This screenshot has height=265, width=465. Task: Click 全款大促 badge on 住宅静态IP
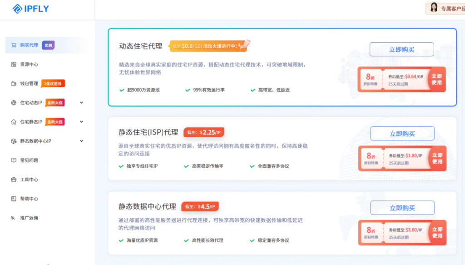coord(55,122)
